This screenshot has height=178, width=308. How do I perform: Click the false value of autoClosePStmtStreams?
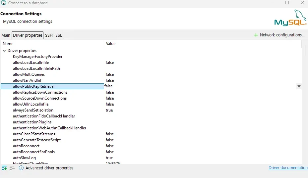point(110,134)
